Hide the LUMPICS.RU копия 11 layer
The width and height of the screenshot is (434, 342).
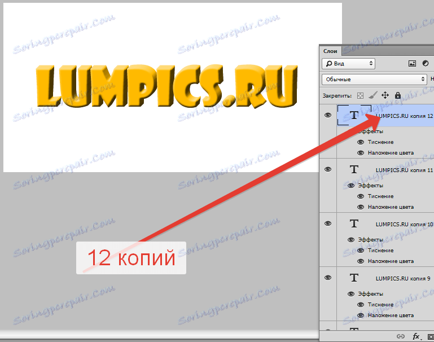point(328,169)
